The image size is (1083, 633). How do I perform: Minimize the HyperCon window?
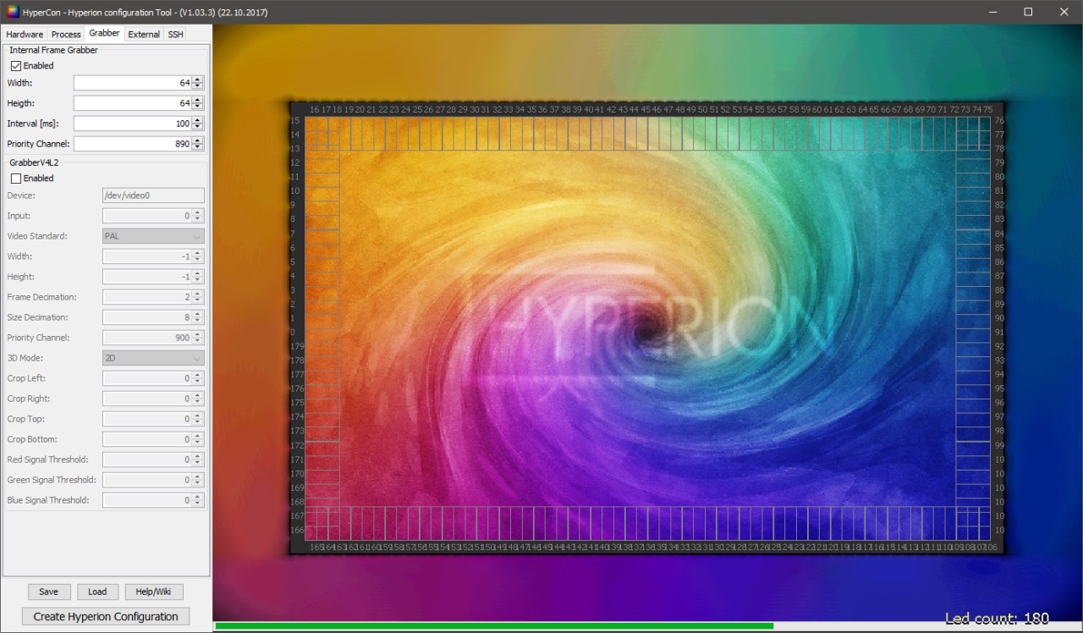(992, 12)
